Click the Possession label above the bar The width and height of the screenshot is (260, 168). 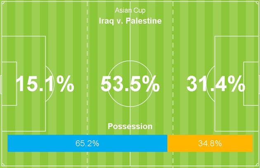130,126
